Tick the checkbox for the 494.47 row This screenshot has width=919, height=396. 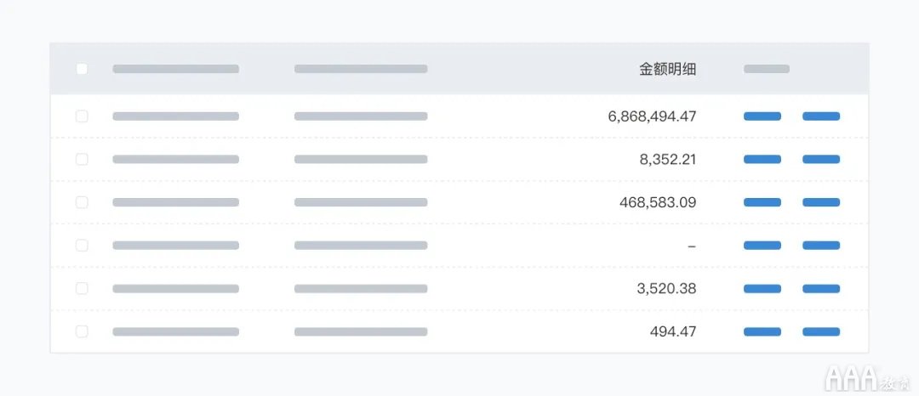[82, 331]
